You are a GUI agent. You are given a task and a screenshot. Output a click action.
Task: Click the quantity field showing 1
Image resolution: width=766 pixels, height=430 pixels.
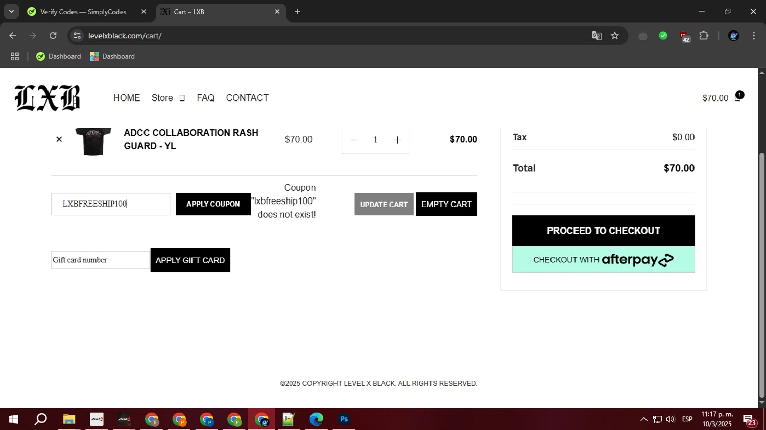click(375, 140)
